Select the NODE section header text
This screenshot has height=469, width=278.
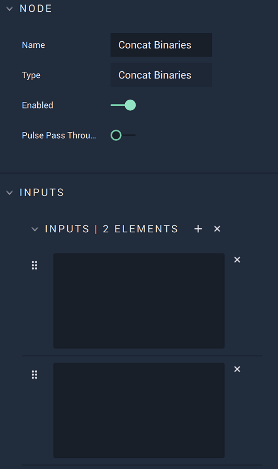click(36, 9)
